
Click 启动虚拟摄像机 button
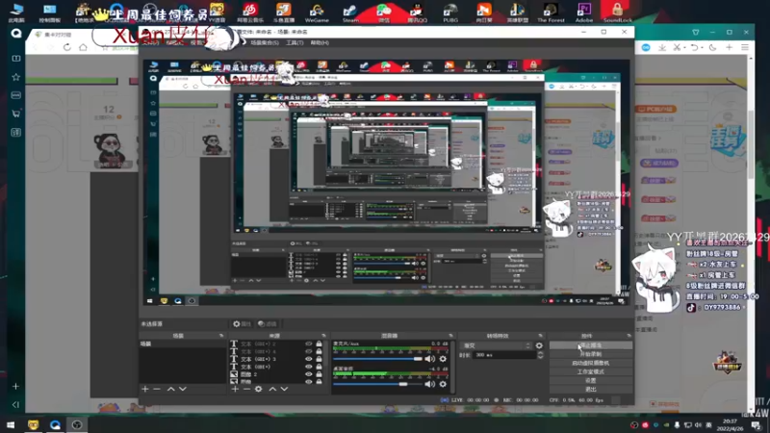click(x=591, y=364)
